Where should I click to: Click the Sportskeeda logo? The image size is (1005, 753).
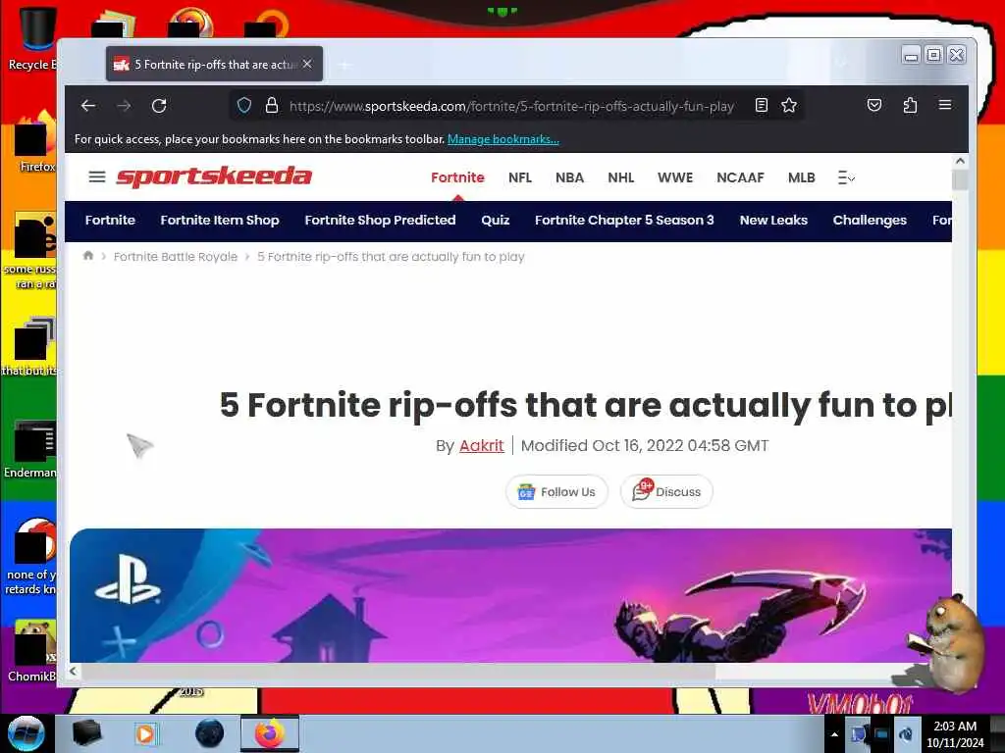213,176
